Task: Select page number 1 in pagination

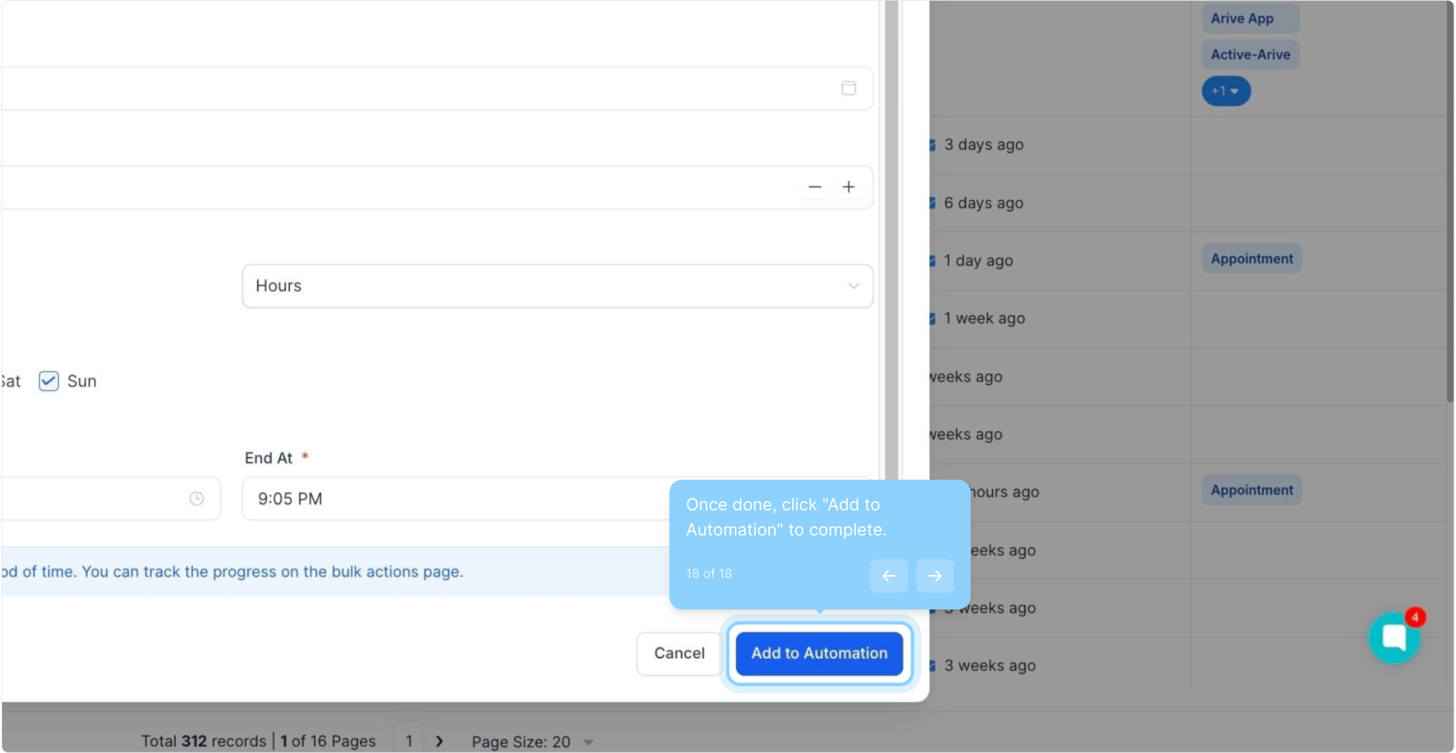Action: pyautogui.click(x=409, y=741)
